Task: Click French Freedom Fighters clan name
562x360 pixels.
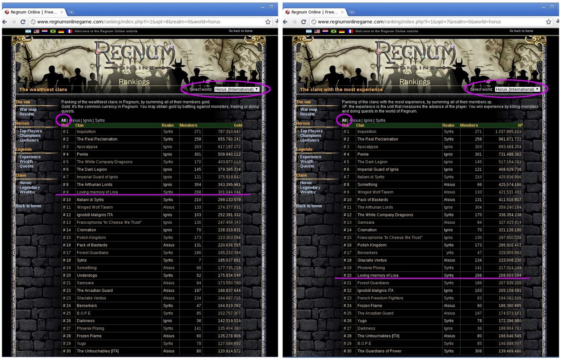Action: pos(380,298)
